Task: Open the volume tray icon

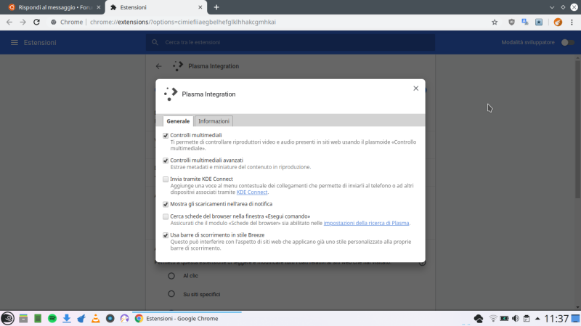Action: pos(516,318)
